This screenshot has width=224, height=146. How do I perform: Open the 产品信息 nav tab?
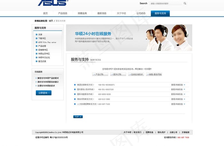(x=63, y=13)
